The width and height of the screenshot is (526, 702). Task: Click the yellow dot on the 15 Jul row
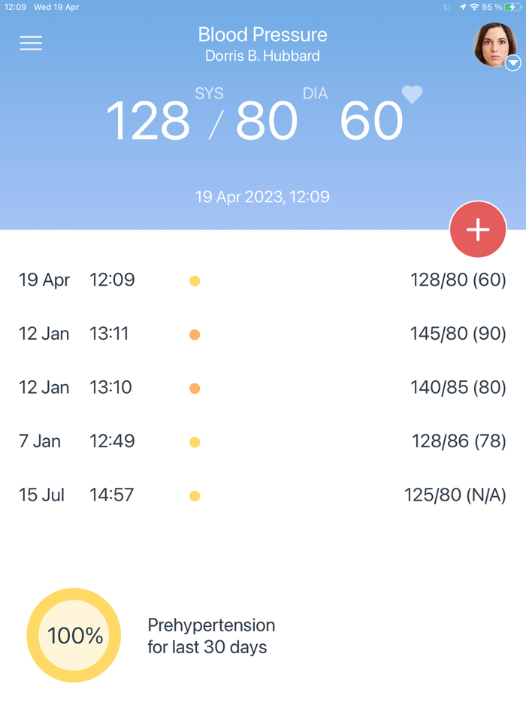click(x=195, y=495)
